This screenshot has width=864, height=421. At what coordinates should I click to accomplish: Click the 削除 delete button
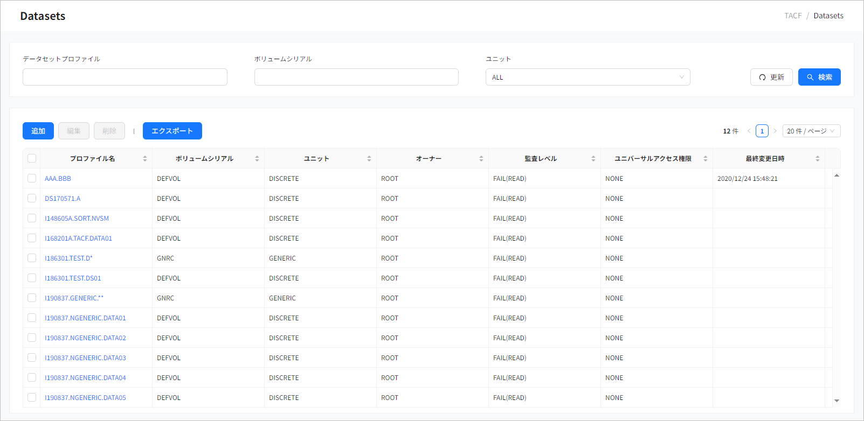(109, 131)
